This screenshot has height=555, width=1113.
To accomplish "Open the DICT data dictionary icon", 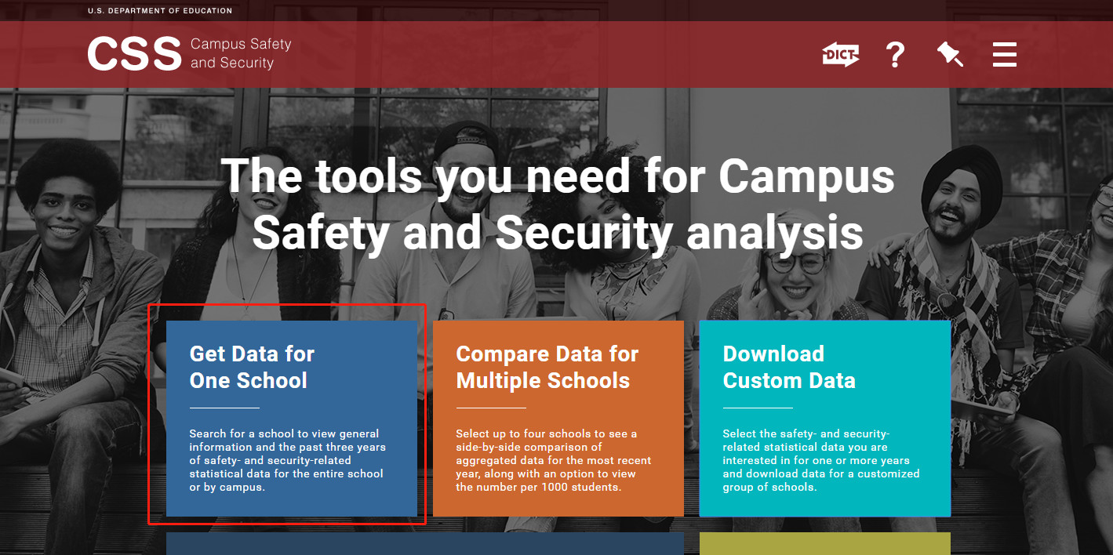I will click(x=840, y=55).
